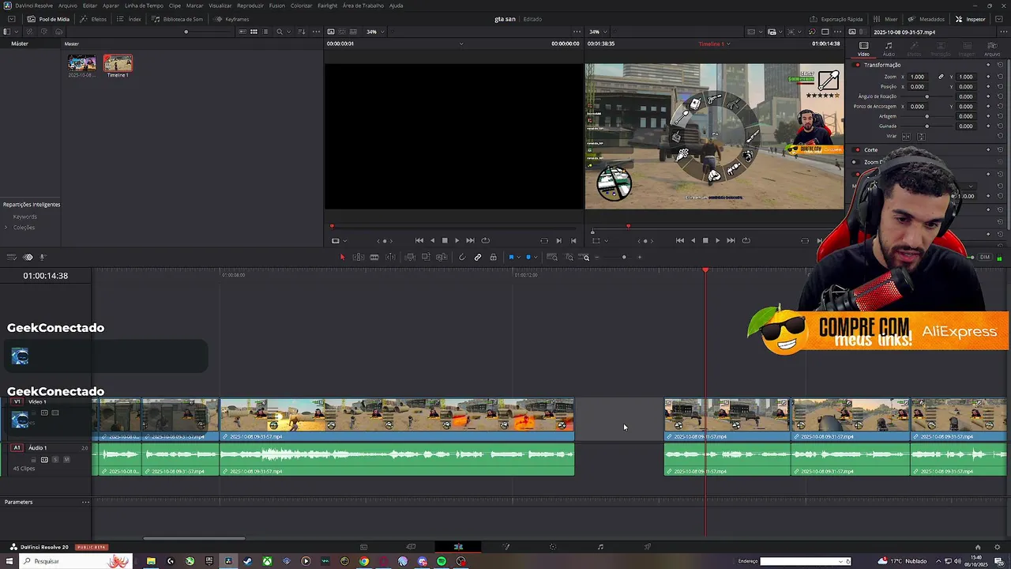Open the Efeitos panel
1011x569 pixels.
pyautogui.click(x=93, y=19)
